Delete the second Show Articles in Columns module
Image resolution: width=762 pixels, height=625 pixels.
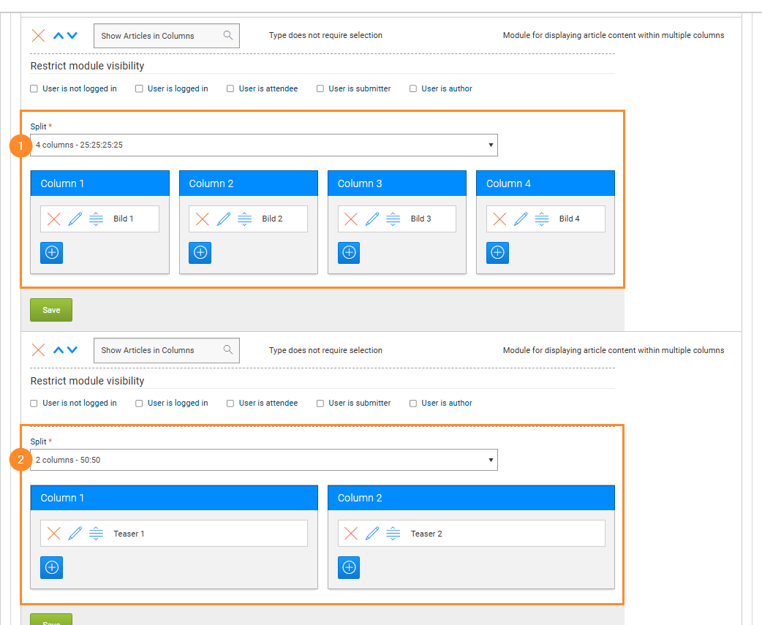38,349
